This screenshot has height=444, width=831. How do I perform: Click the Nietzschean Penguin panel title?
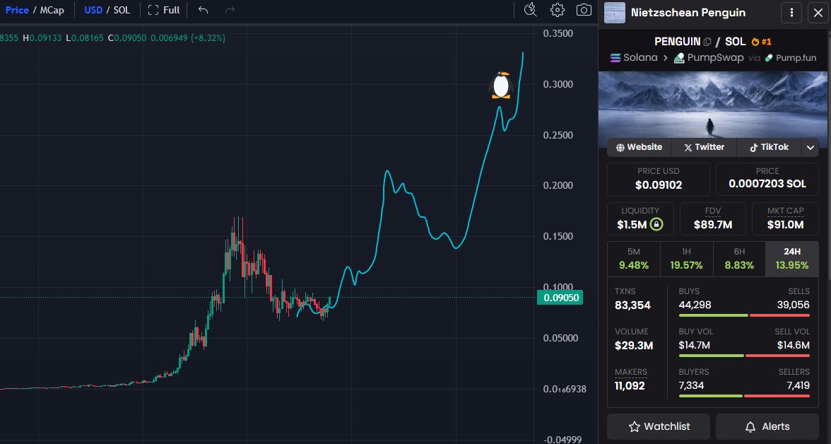pyautogui.click(x=688, y=13)
